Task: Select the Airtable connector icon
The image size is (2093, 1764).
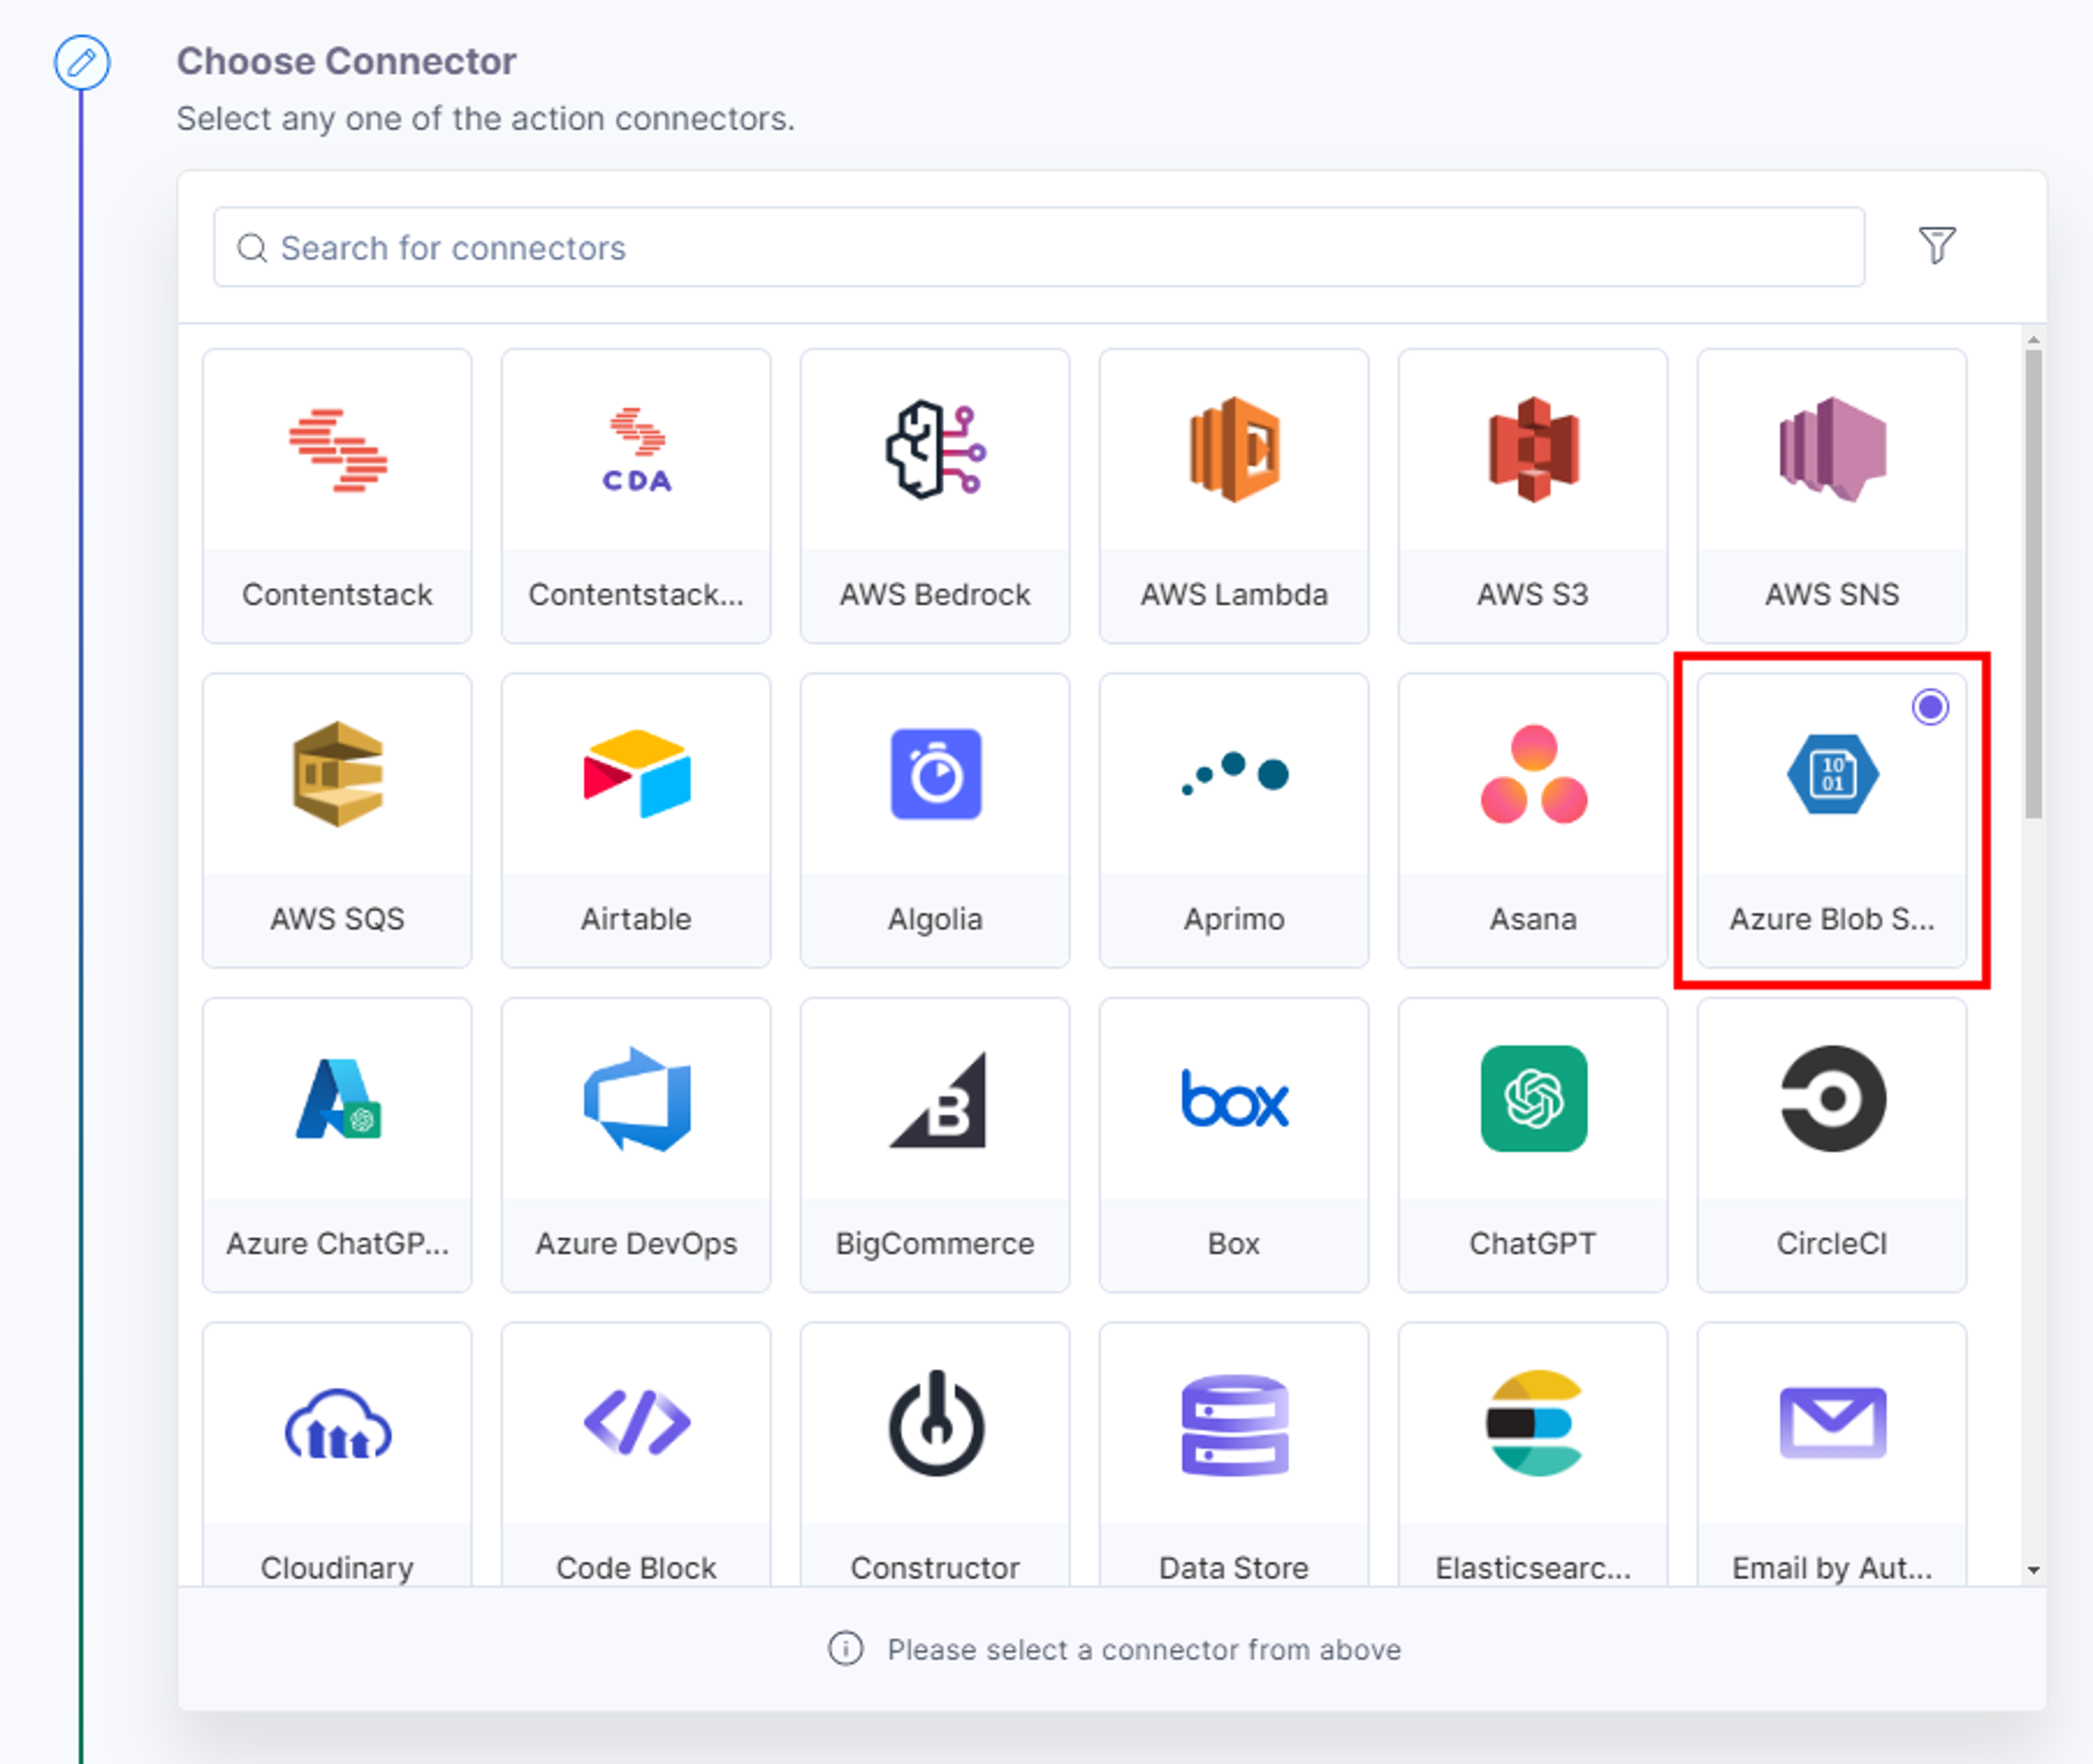Action: click(636, 774)
